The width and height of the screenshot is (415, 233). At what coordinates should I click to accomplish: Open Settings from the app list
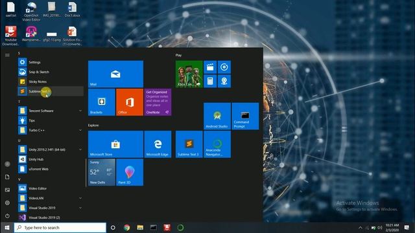click(x=51, y=62)
